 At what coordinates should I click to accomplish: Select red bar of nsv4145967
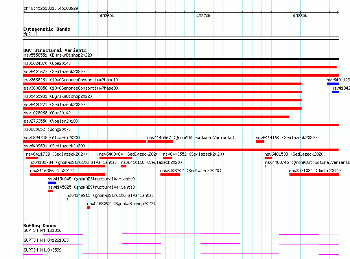(x=160, y=141)
